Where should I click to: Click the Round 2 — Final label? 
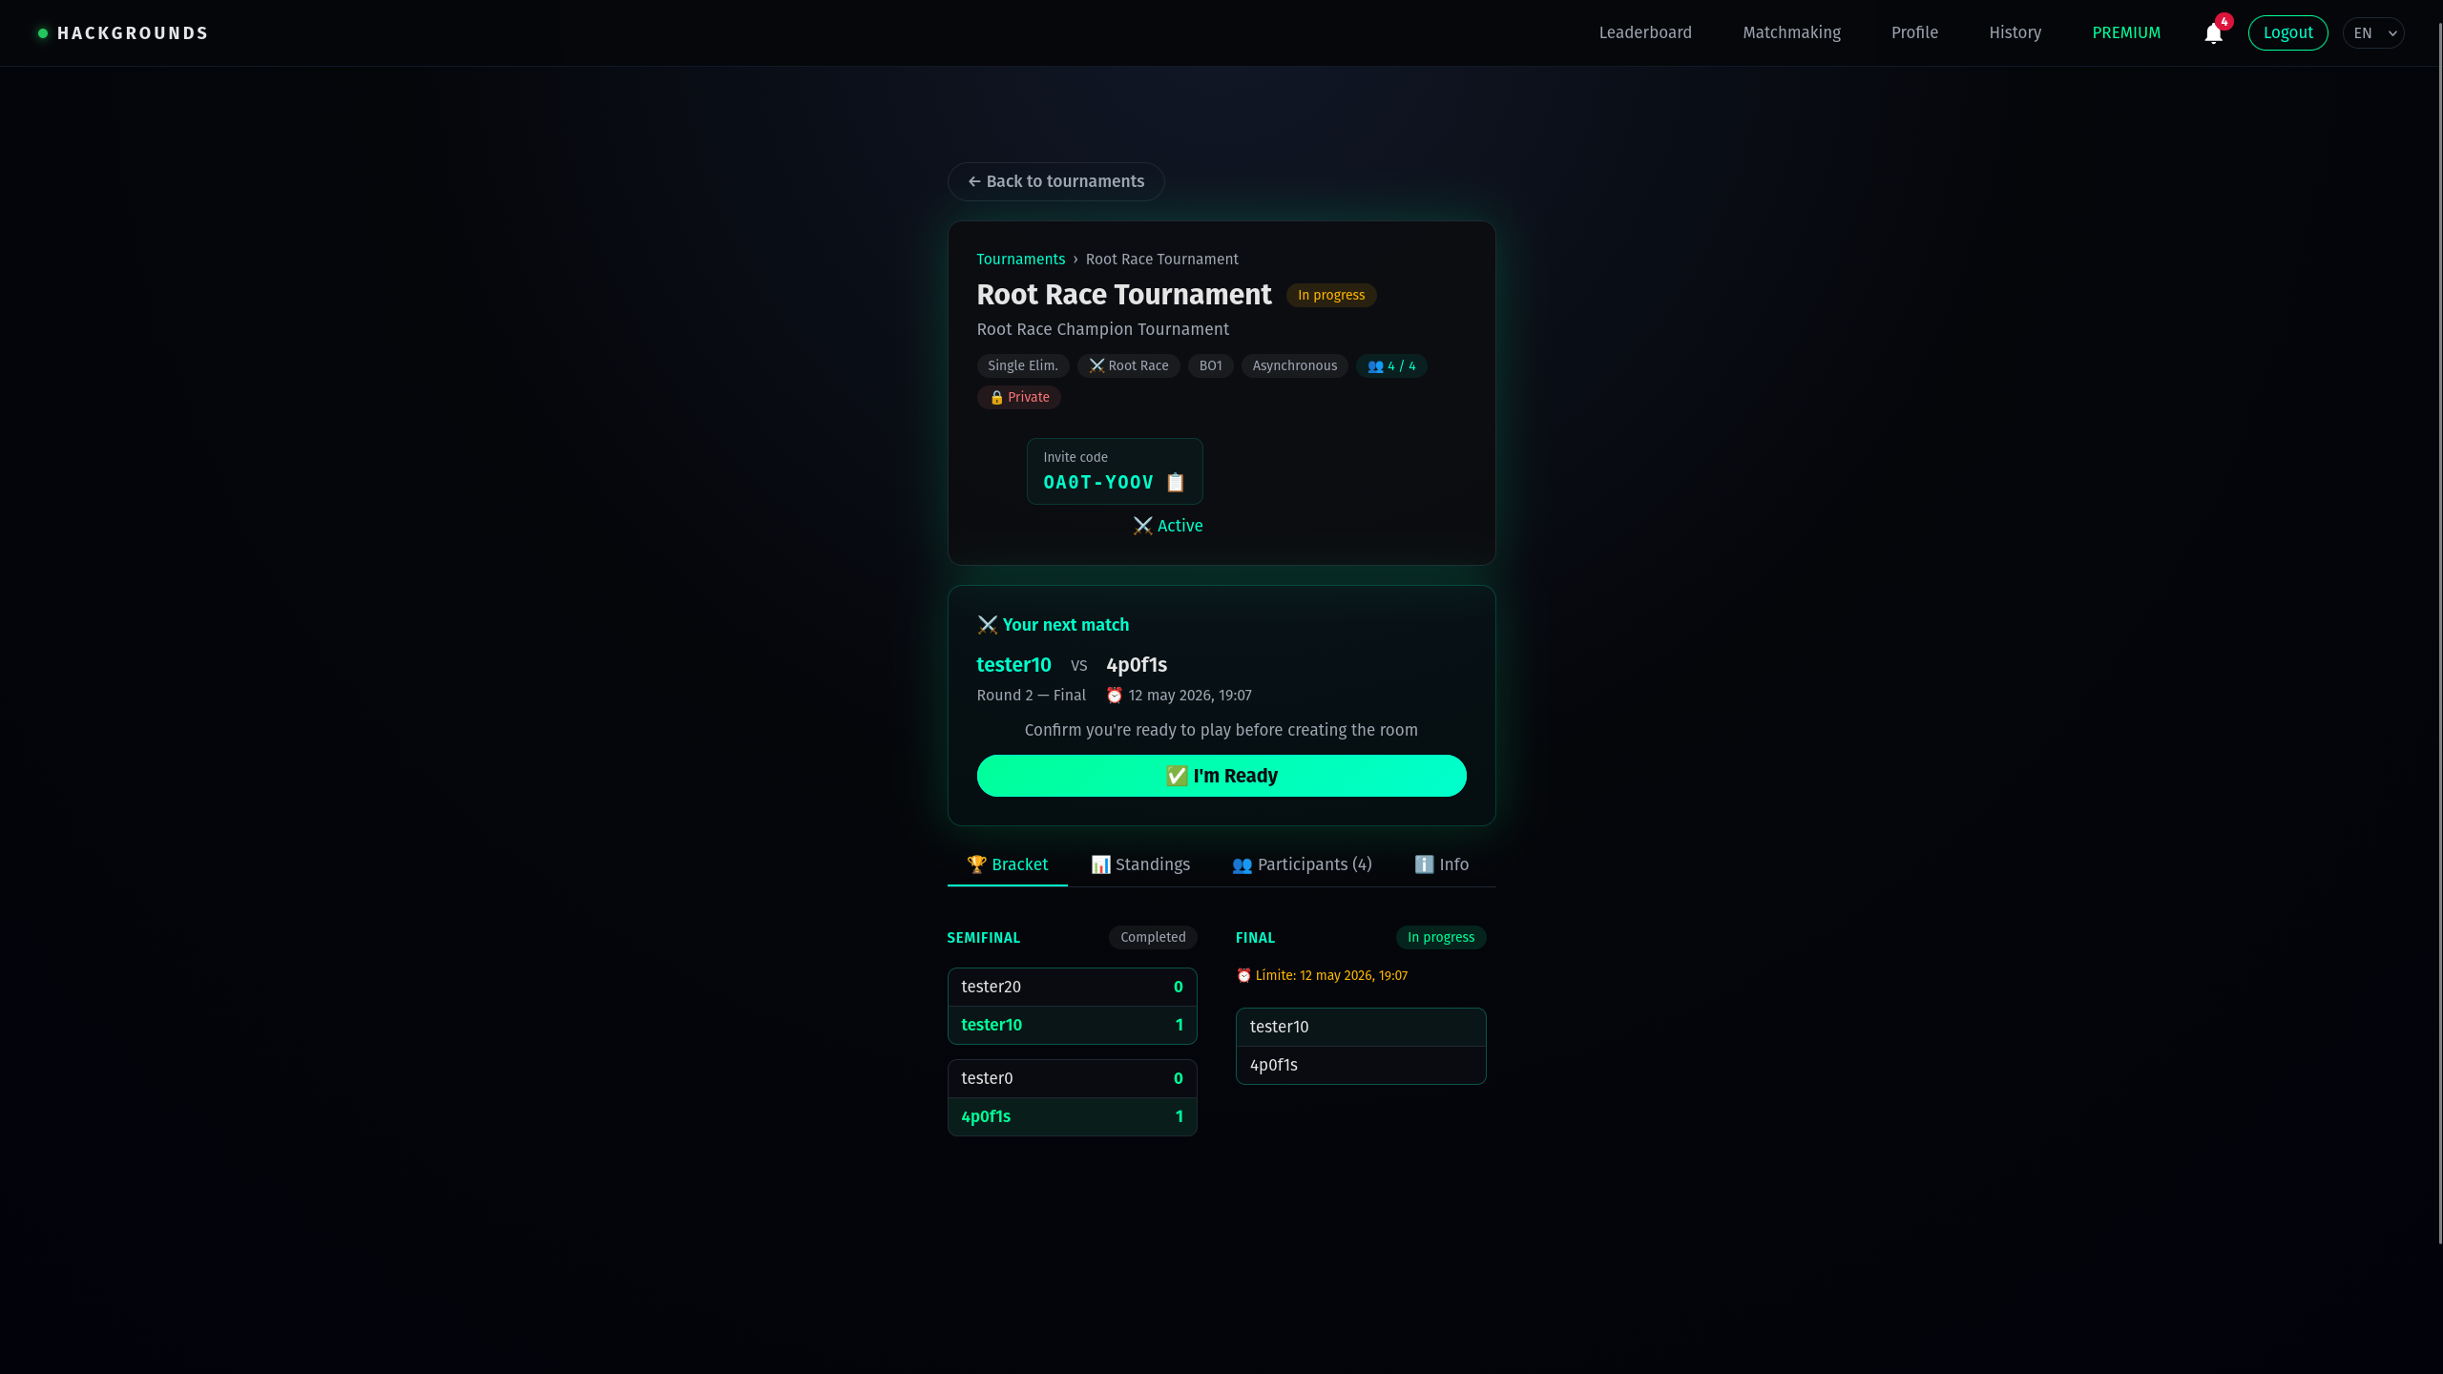pyautogui.click(x=1031, y=696)
